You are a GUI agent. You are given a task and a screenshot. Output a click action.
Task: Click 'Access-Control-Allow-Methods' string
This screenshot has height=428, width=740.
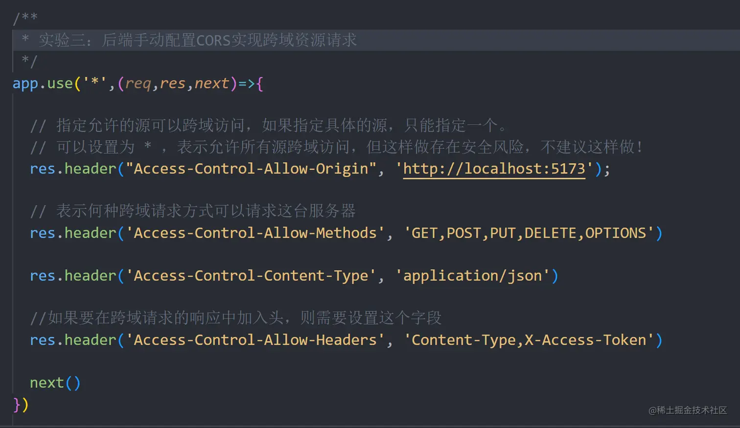click(255, 233)
